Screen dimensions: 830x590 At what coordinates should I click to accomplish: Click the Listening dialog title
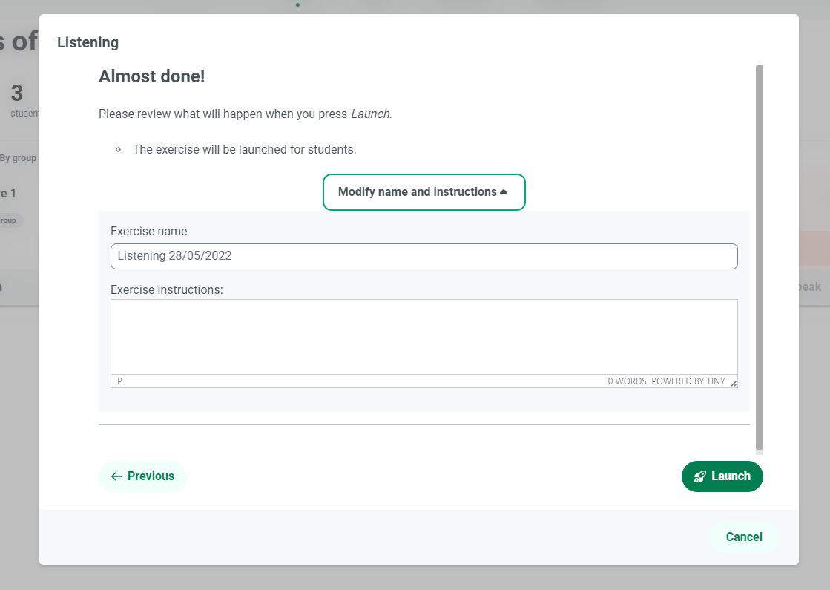coord(88,42)
